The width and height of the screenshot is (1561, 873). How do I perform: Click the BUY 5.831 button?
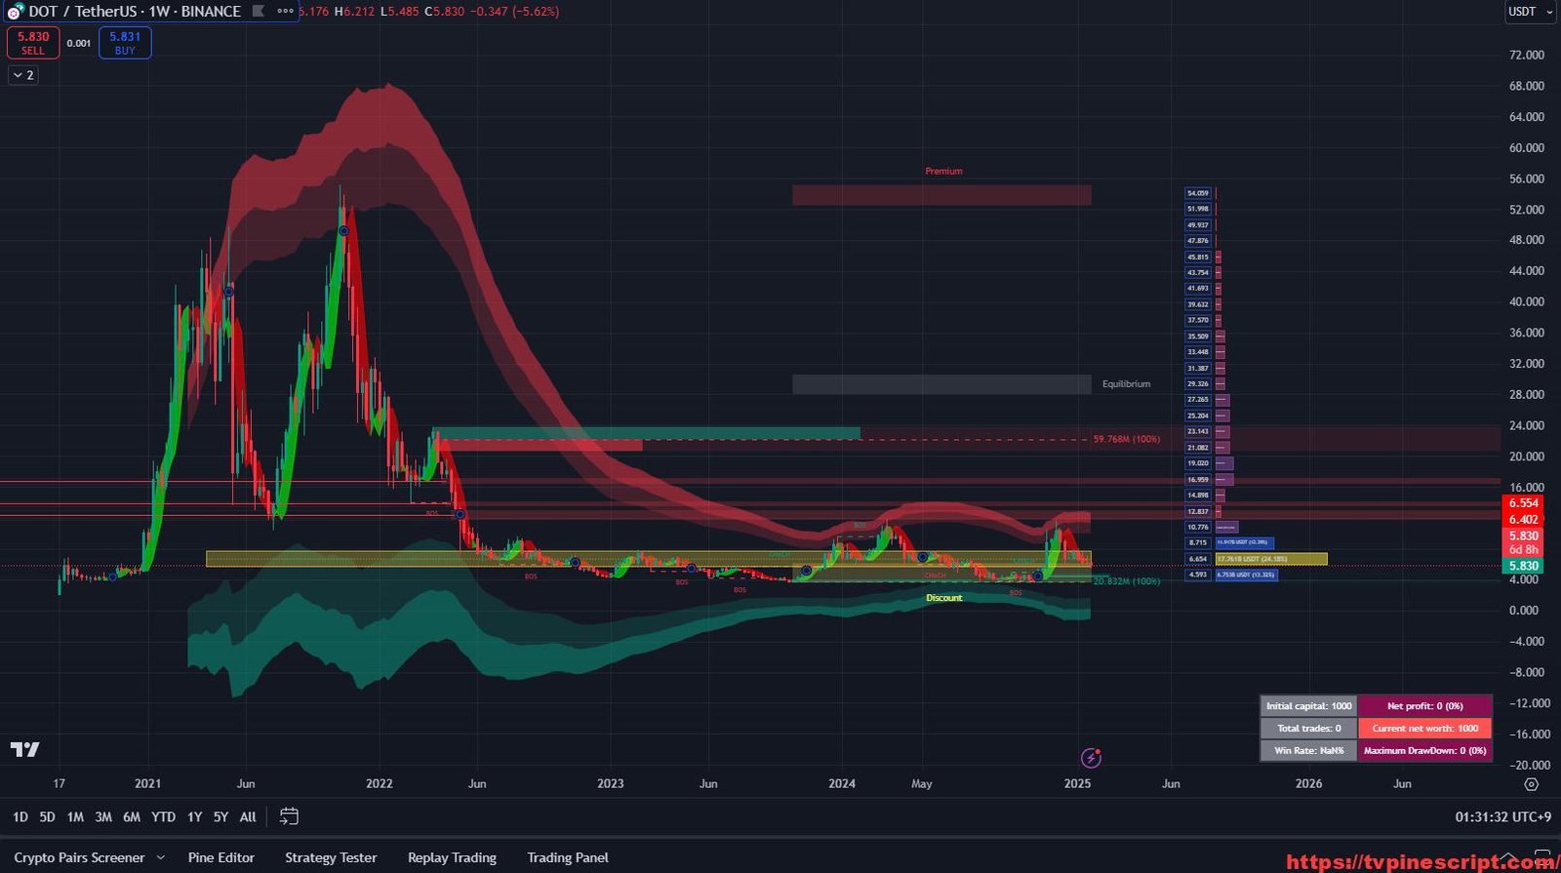[125, 43]
